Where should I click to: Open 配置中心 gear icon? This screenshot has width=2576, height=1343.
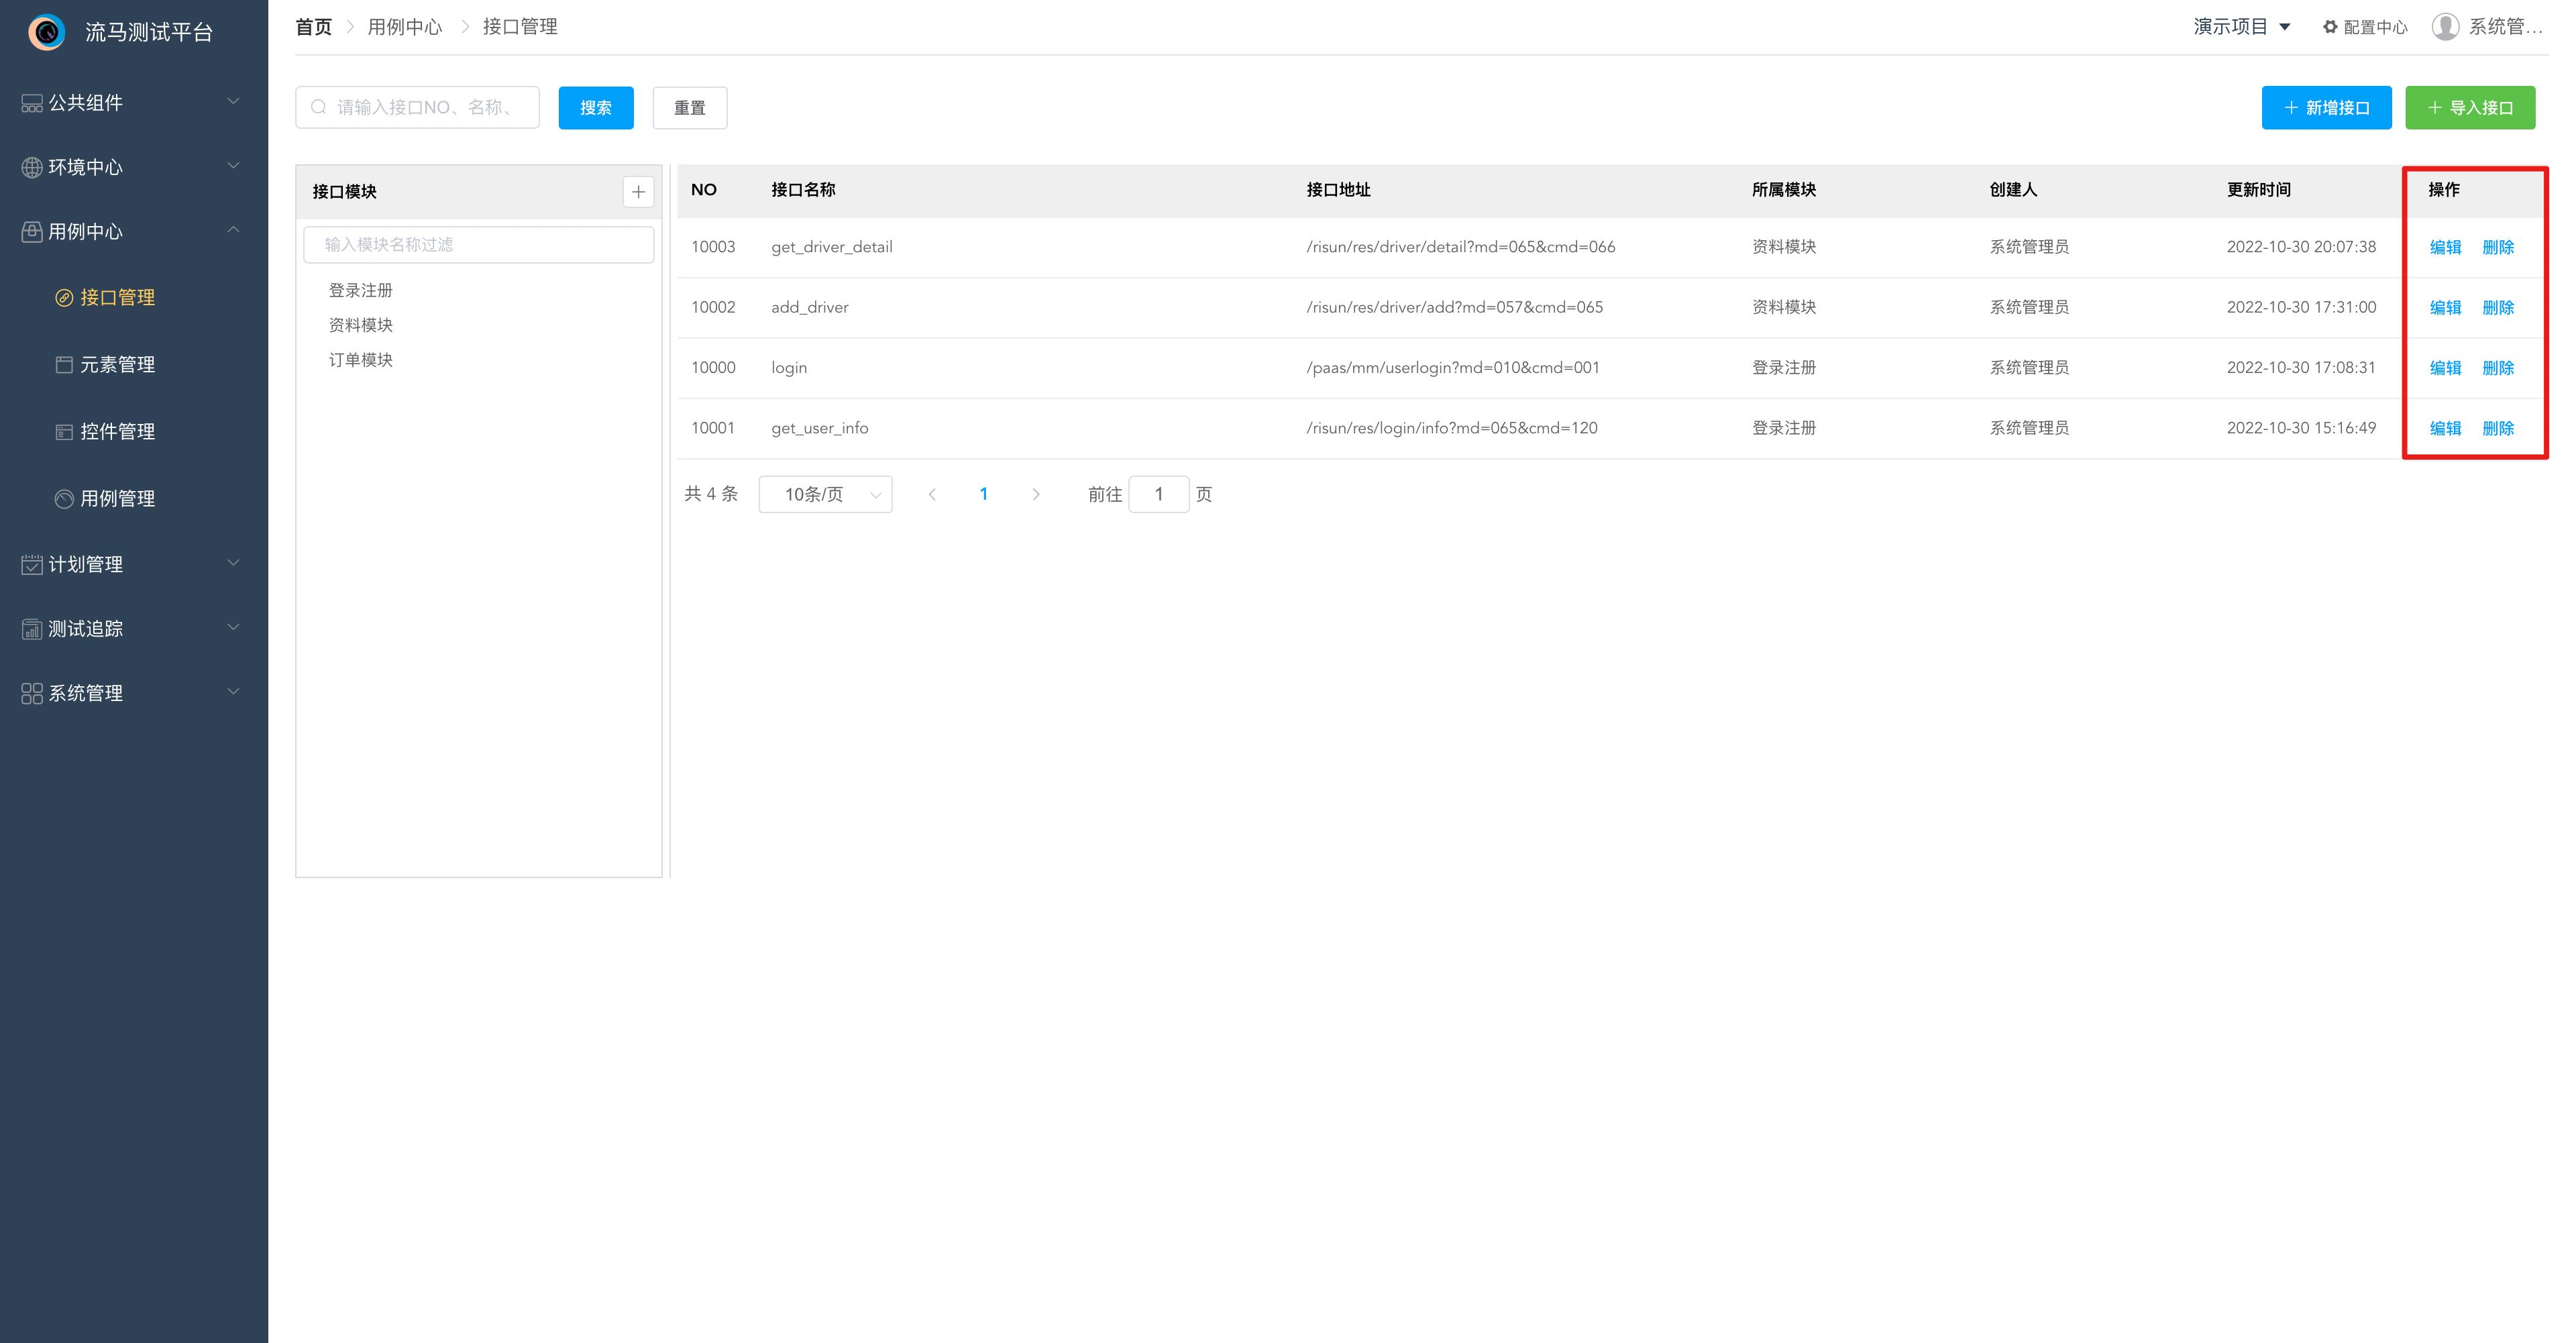pyautogui.click(x=2329, y=27)
